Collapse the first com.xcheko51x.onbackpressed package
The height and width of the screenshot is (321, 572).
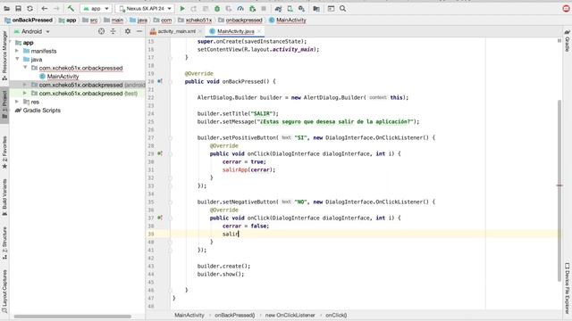click(x=25, y=68)
